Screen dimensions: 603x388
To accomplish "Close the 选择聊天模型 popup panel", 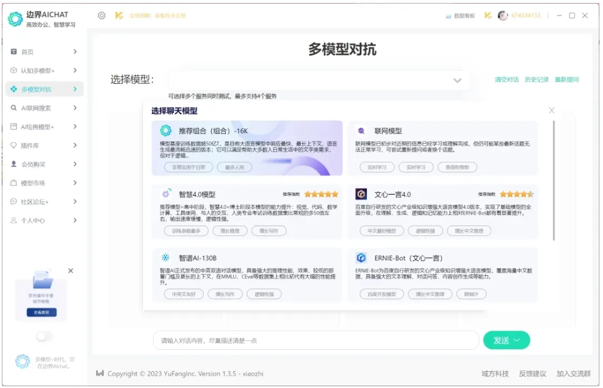I will [551, 110].
